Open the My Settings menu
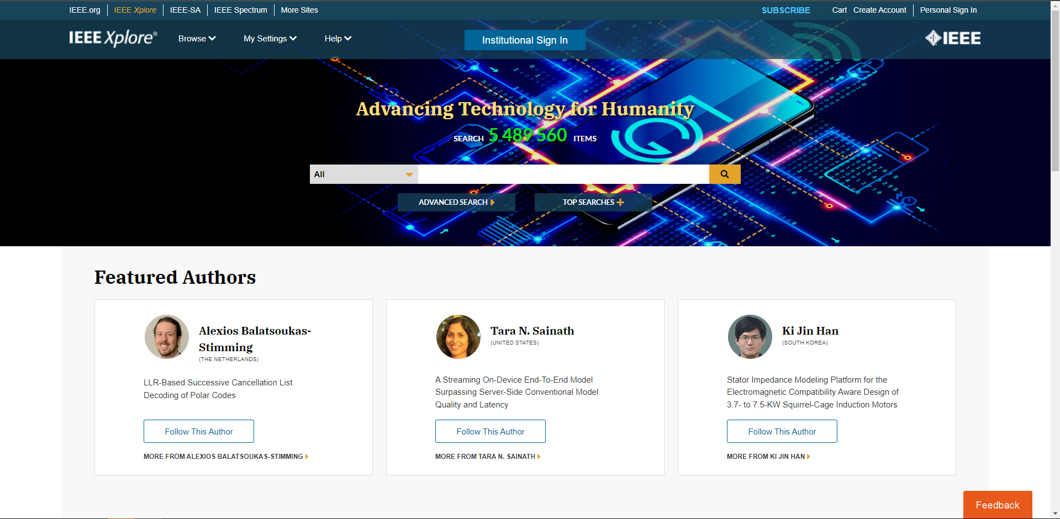The height and width of the screenshot is (519, 1060). [x=270, y=39]
